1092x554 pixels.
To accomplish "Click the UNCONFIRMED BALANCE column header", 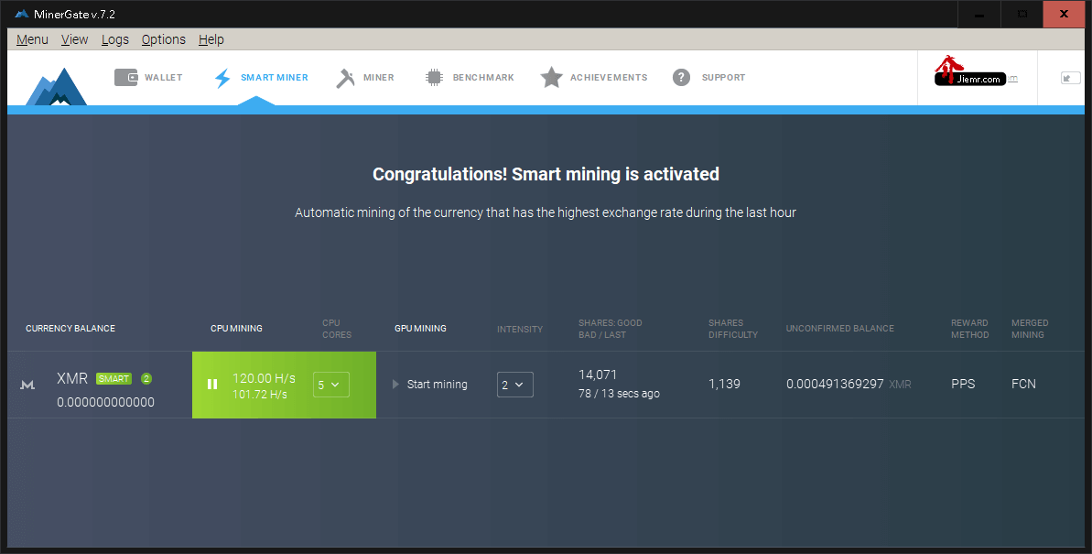I will click(x=840, y=328).
